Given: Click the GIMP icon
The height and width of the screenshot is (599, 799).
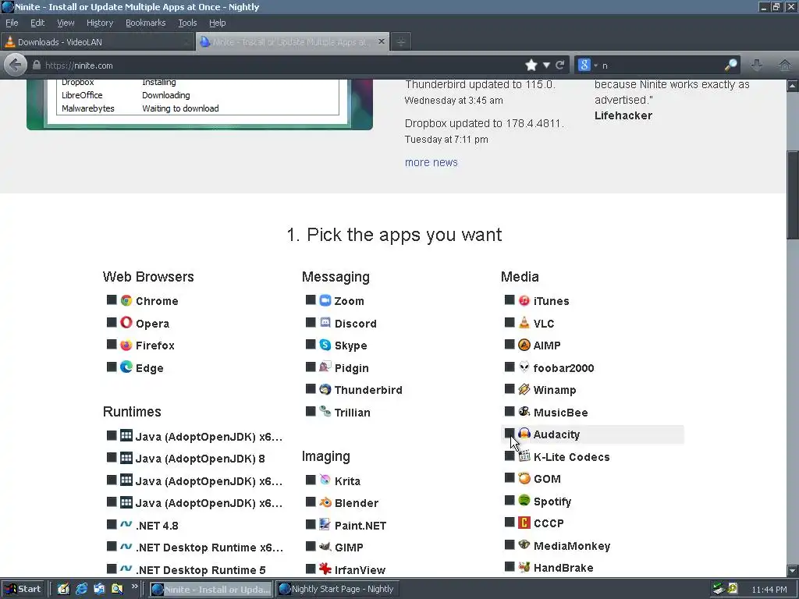Looking at the screenshot, I should pyautogui.click(x=325, y=547).
